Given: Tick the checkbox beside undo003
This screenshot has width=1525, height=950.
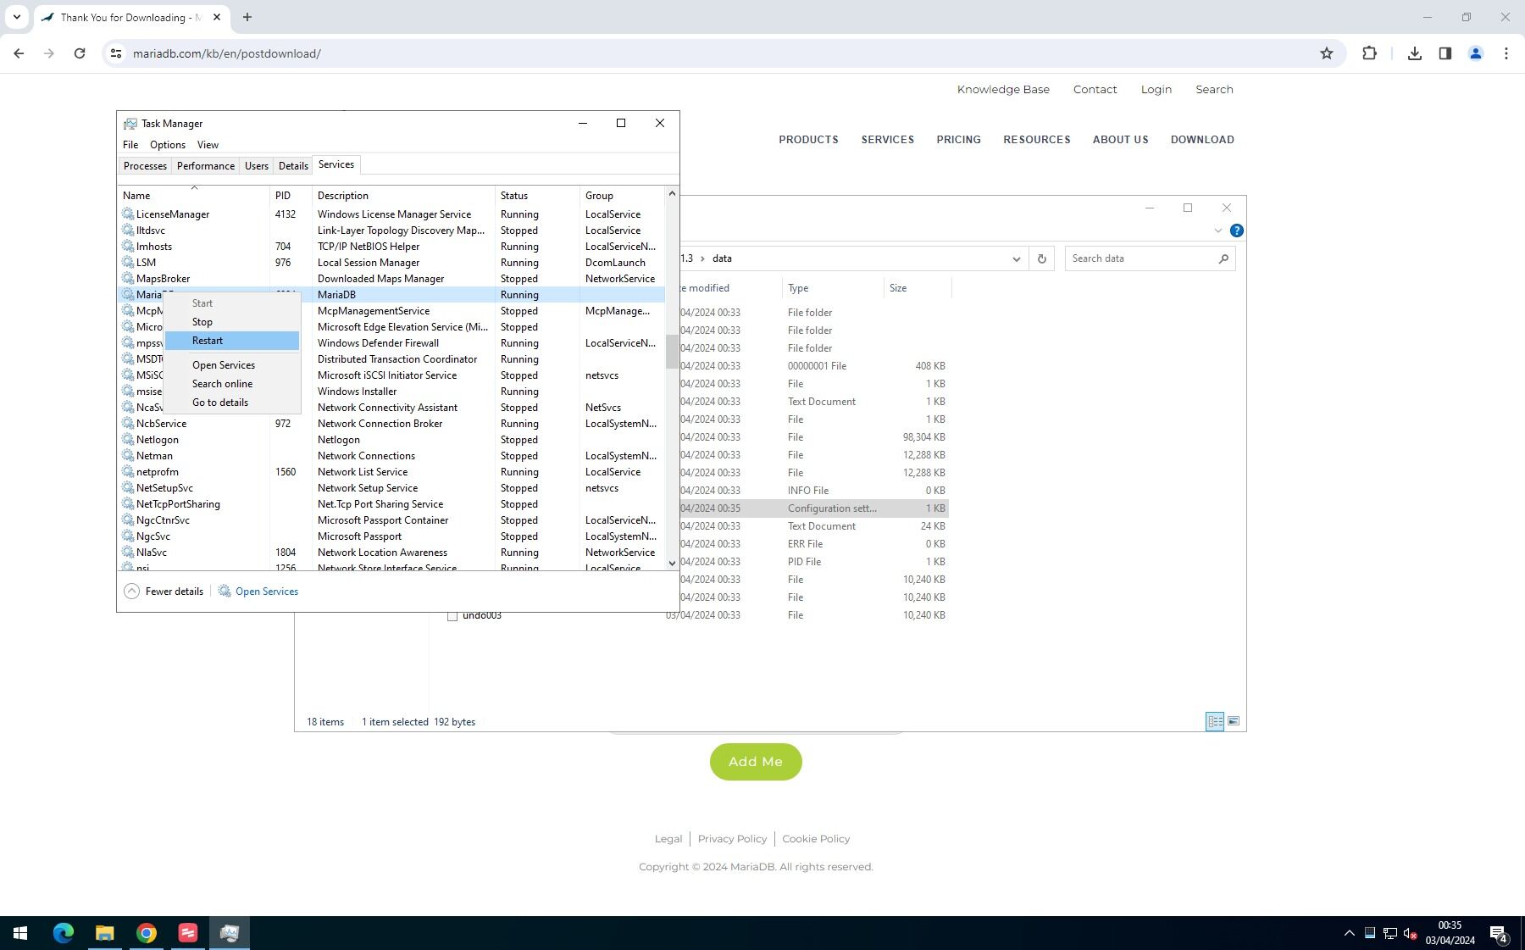Looking at the screenshot, I should [x=452, y=615].
